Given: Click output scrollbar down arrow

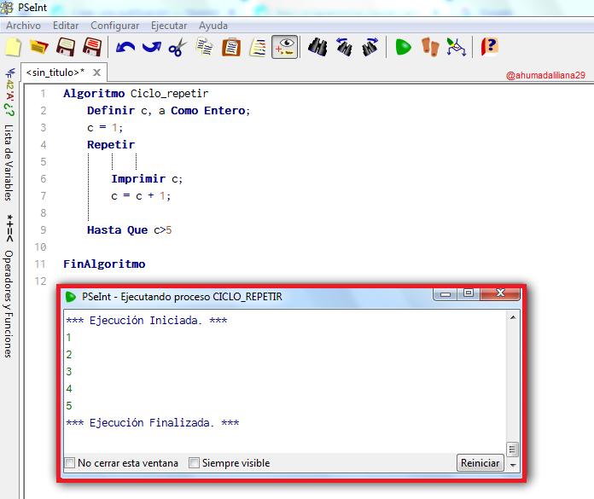Looking at the screenshot, I should (x=513, y=465).
